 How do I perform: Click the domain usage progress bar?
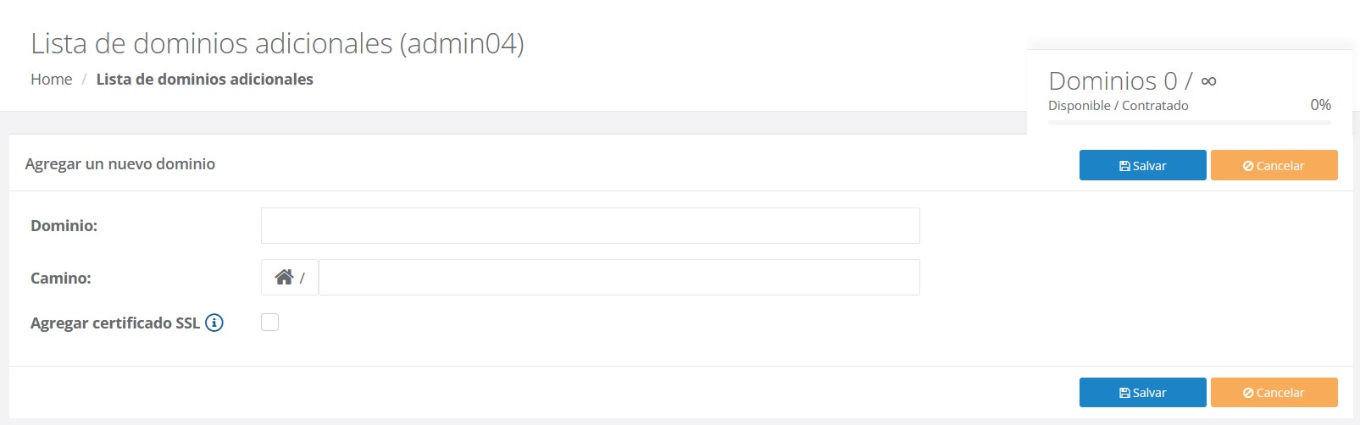coord(1189,124)
